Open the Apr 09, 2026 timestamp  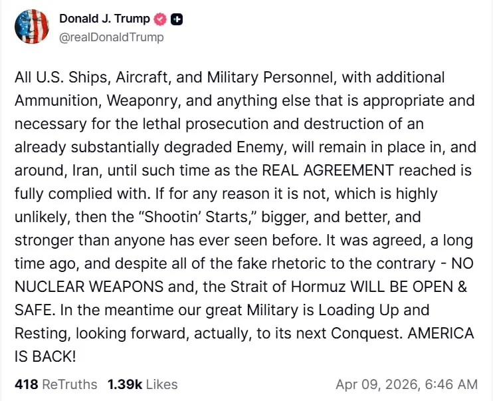click(x=406, y=384)
